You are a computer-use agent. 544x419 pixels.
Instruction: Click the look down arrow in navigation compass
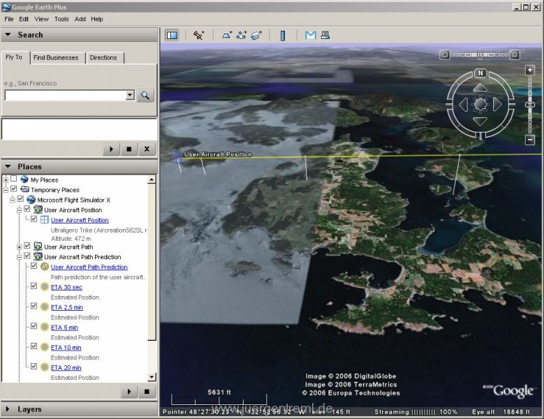[x=480, y=122]
